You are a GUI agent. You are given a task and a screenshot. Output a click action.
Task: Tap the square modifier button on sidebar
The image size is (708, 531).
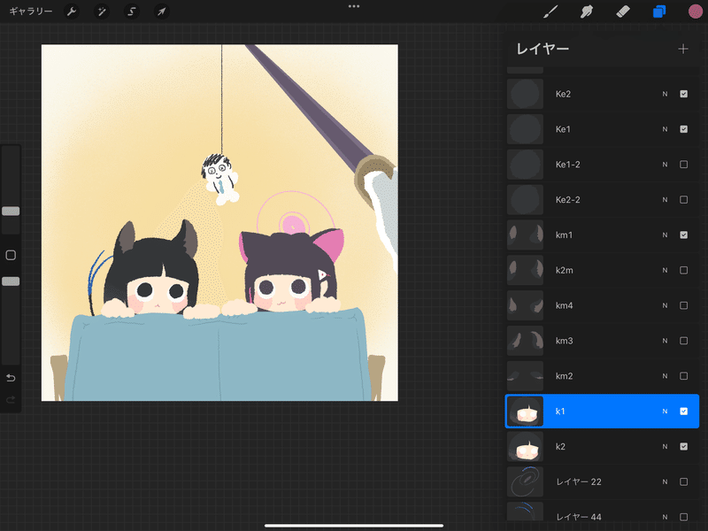(x=11, y=255)
